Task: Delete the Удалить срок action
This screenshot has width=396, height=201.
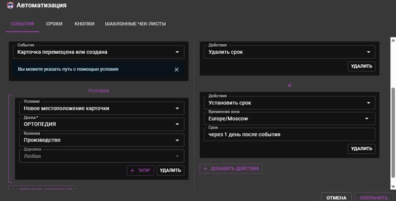Action: click(361, 66)
